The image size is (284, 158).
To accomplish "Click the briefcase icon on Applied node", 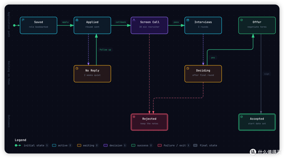I will tap(77, 20).
